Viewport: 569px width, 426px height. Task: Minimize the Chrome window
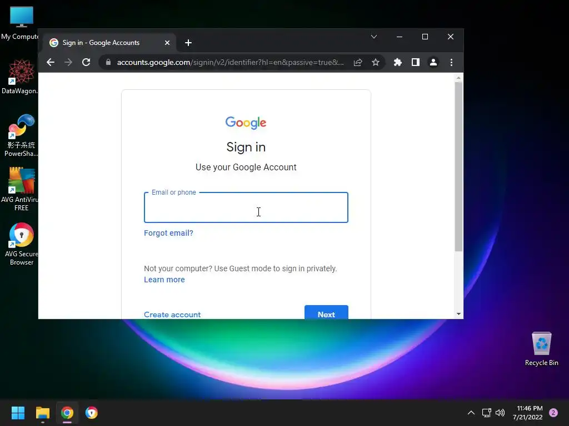(x=400, y=37)
